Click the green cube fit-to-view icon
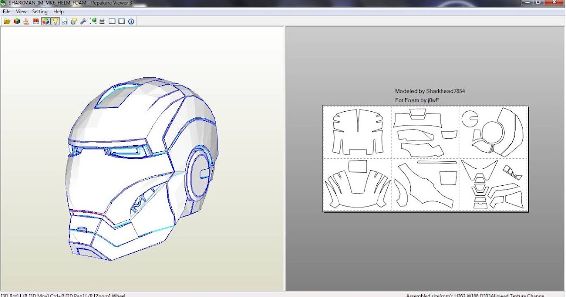 pos(93,21)
